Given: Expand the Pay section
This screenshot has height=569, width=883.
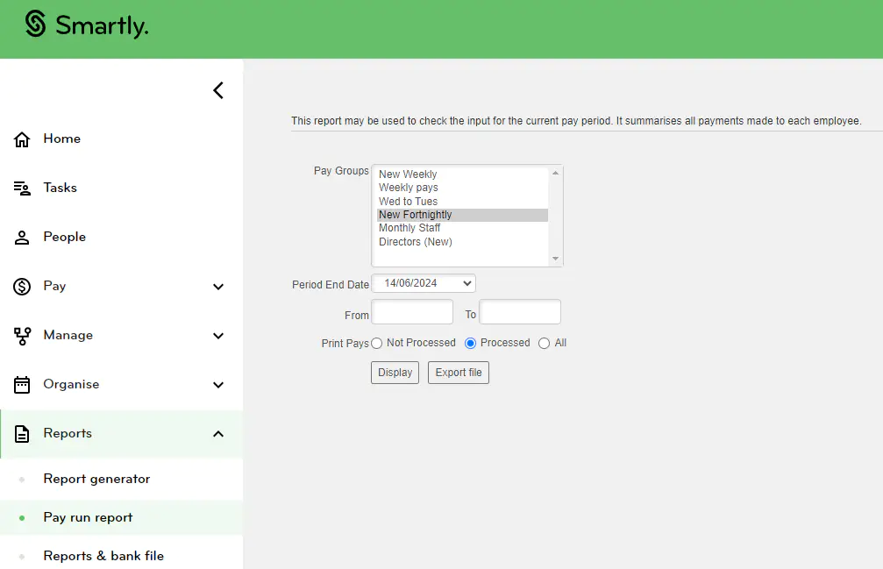Looking at the screenshot, I should [x=217, y=286].
